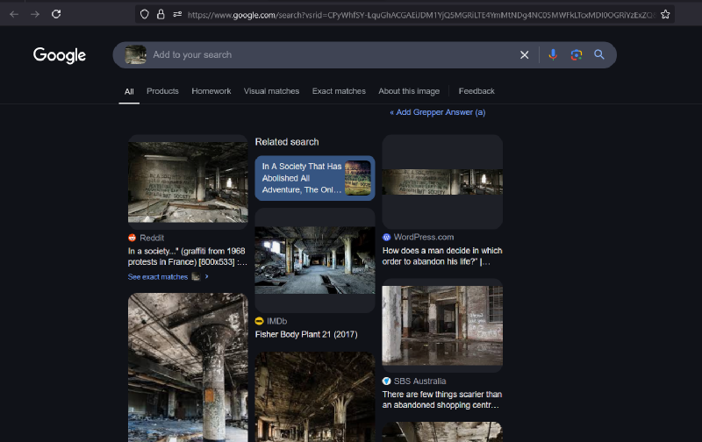Switch to the Homework tab

[211, 91]
